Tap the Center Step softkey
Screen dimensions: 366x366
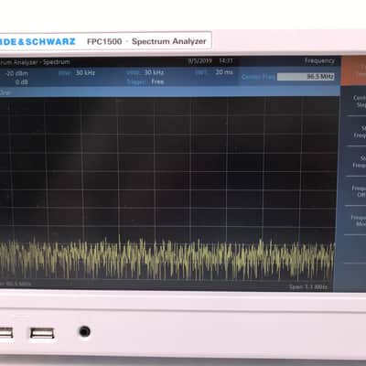point(355,101)
